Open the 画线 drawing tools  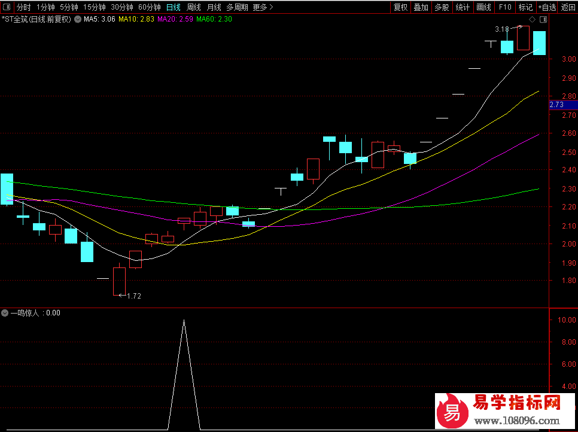[x=483, y=7]
